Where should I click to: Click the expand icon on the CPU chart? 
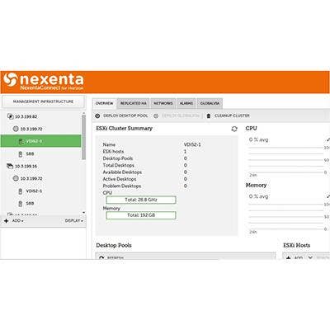click(328, 139)
